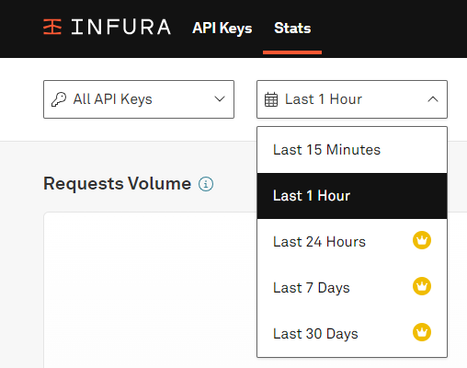Image resolution: width=467 pixels, height=368 pixels.
Task: Open the API Keys navigation tab
Action: 222,29
